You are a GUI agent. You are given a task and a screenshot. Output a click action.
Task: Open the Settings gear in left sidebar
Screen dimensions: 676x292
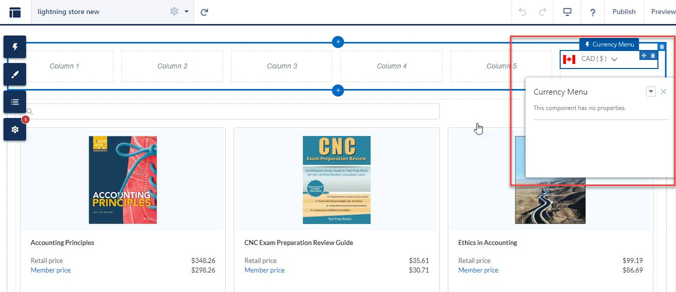pos(15,129)
